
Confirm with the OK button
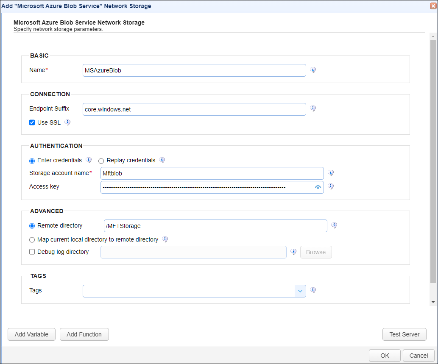click(x=385, y=356)
